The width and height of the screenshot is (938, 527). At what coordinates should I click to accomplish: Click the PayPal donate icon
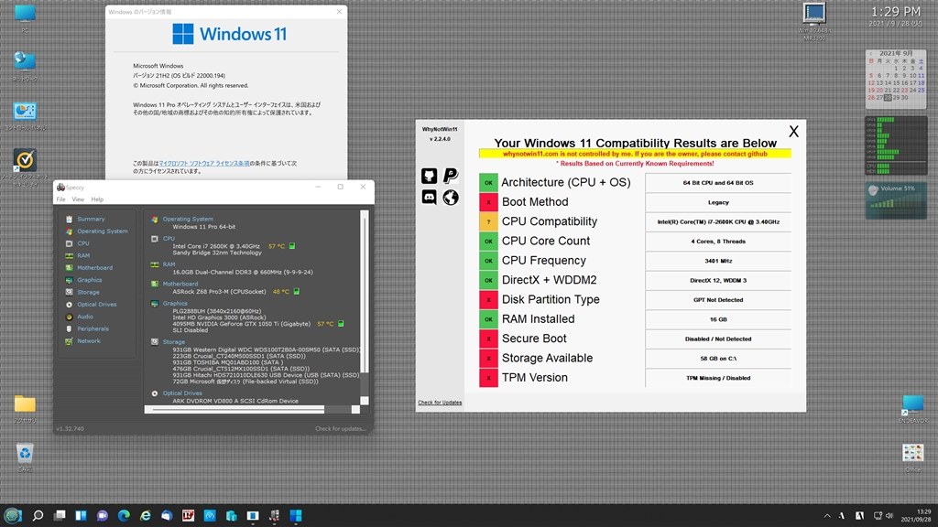click(451, 176)
